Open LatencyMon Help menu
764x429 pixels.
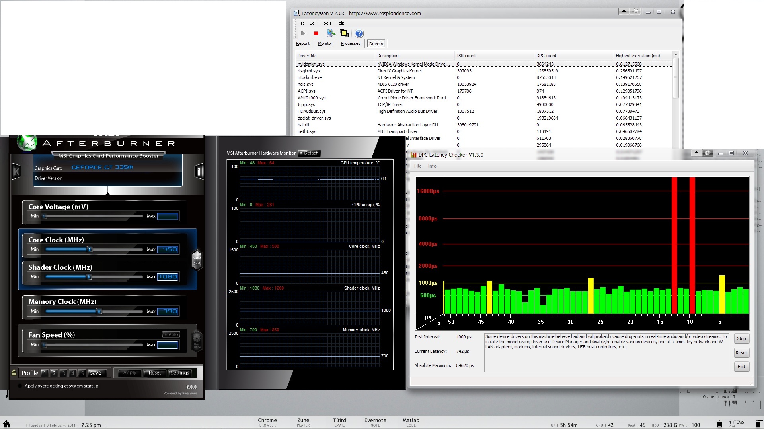tap(340, 23)
